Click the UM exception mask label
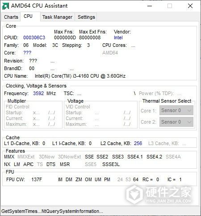 click(98, 179)
